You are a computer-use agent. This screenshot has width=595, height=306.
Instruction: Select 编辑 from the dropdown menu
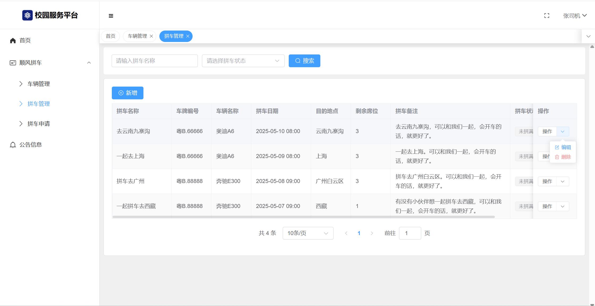click(x=563, y=147)
